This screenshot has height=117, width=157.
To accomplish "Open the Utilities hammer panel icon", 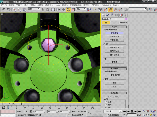I will pos(125,15).
